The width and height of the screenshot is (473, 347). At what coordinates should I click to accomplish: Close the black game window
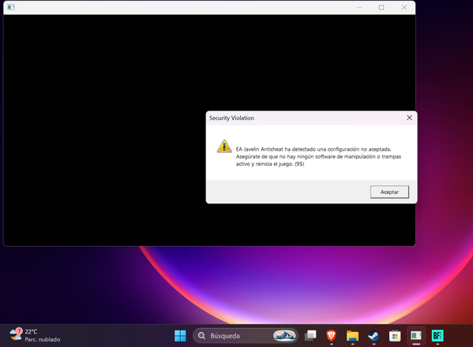[x=404, y=7]
